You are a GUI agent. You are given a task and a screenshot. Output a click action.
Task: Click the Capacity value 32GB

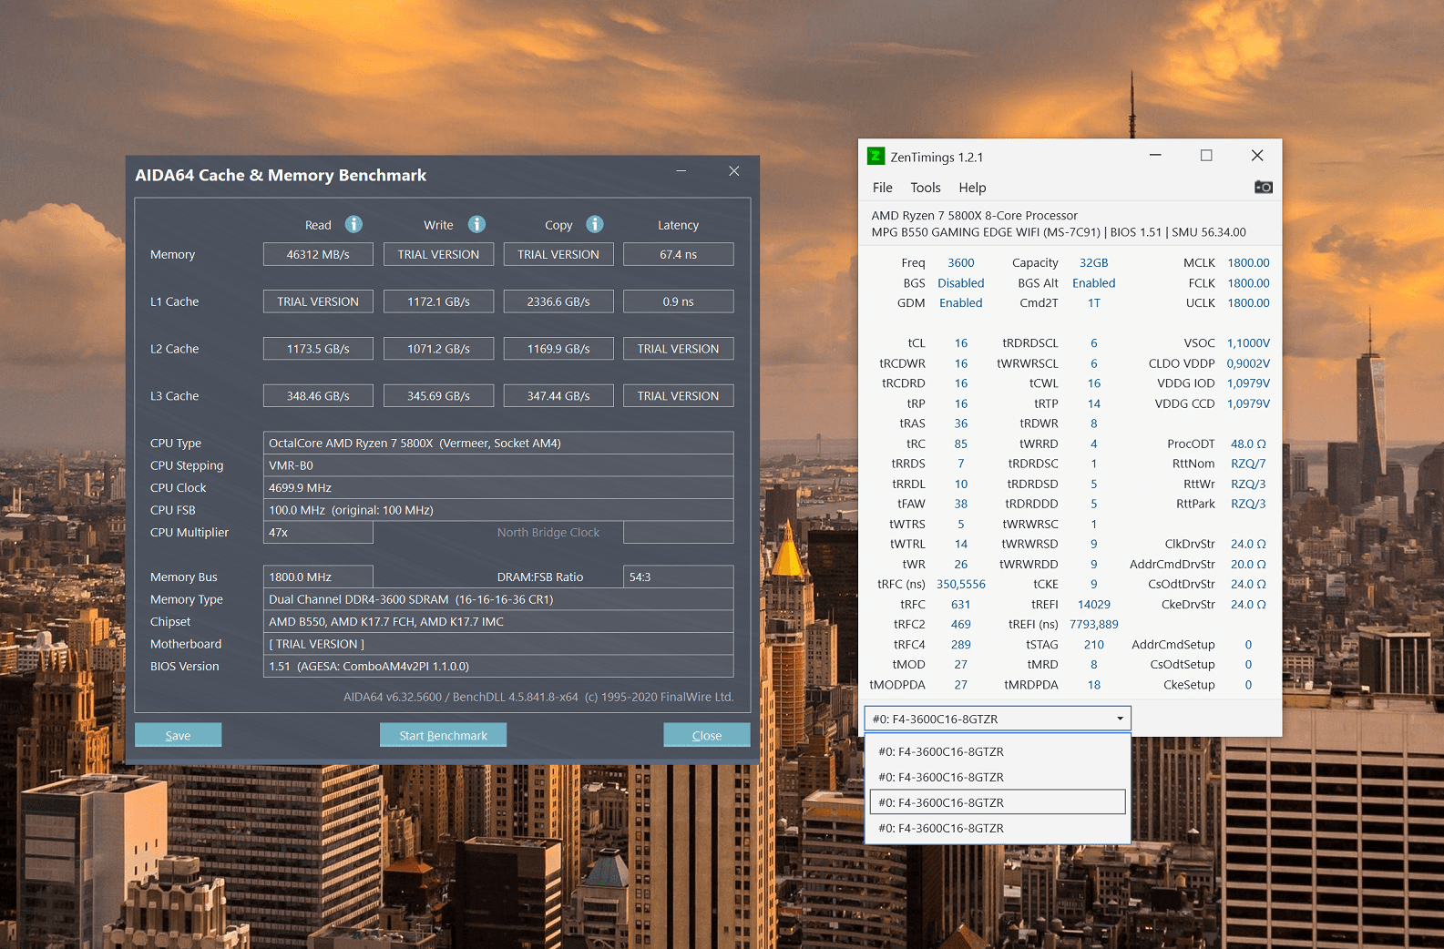click(1094, 262)
